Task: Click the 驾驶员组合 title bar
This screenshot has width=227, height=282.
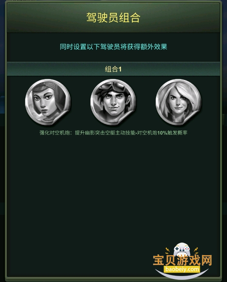Action: click(x=113, y=17)
